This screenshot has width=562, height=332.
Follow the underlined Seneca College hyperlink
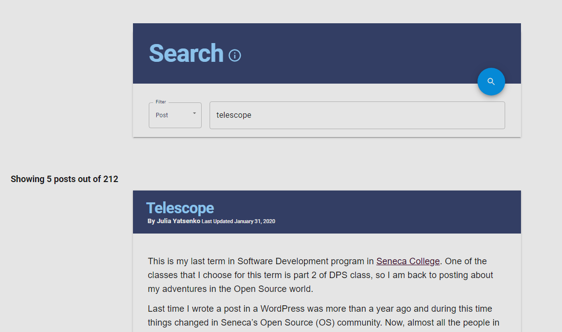tap(408, 261)
